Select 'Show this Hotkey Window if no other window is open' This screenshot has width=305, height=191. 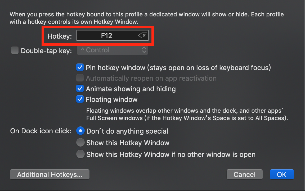pos(80,154)
